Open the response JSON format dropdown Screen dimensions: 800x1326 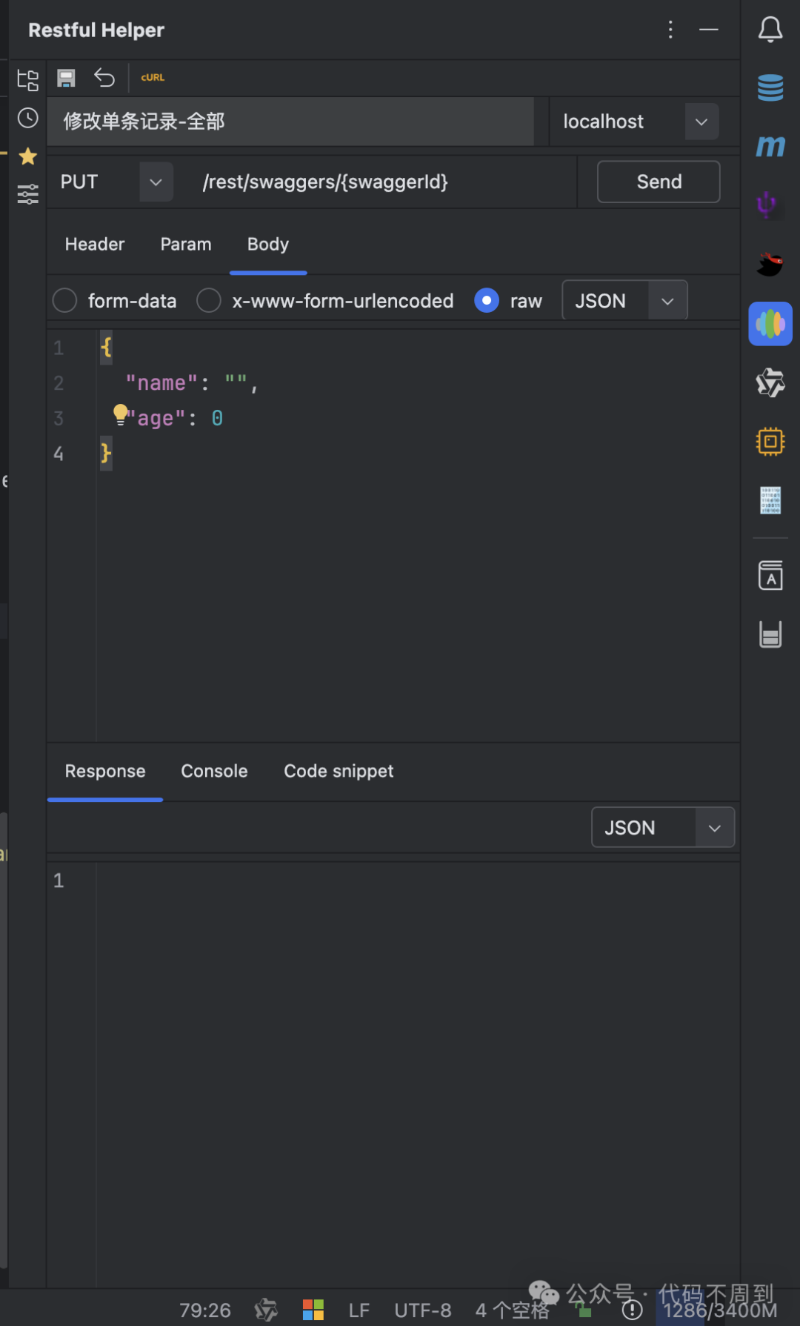[715, 827]
